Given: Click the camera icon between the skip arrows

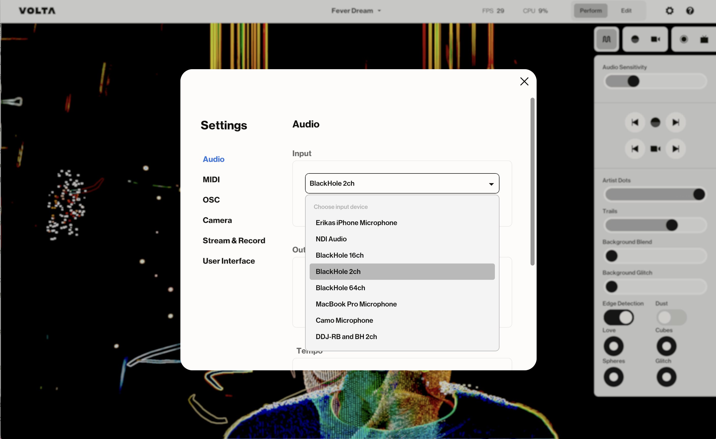Looking at the screenshot, I should [x=655, y=149].
